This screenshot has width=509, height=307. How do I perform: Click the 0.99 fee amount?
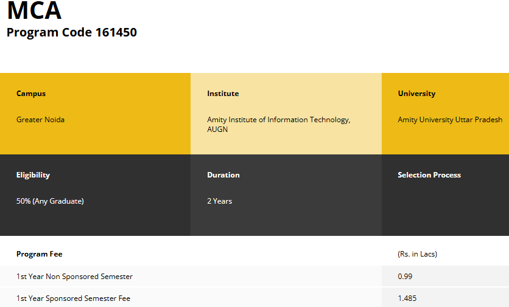(405, 277)
